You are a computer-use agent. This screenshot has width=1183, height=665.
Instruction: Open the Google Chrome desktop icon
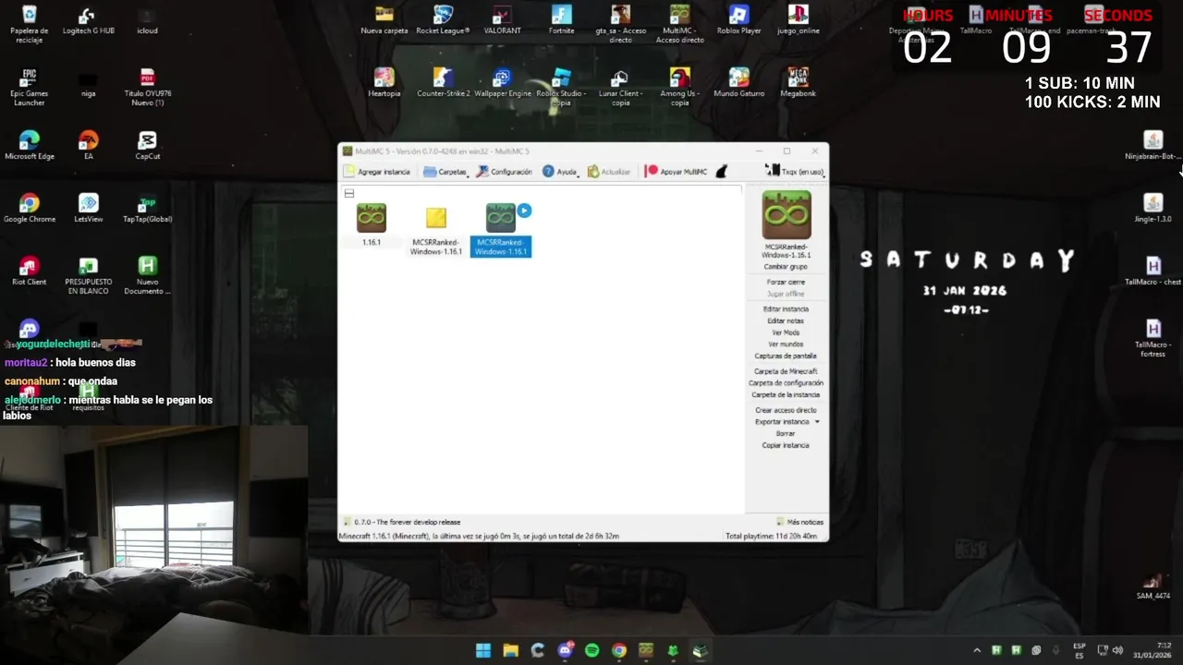(x=29, y=209)
